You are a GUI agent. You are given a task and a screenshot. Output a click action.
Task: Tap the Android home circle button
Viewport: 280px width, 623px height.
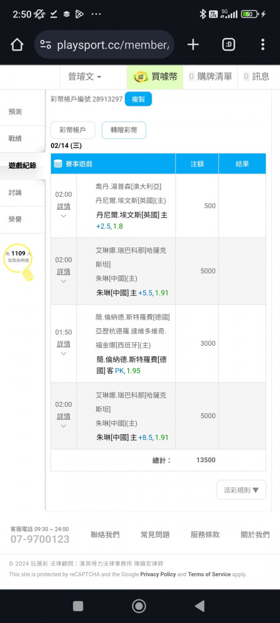pos(139,606)
